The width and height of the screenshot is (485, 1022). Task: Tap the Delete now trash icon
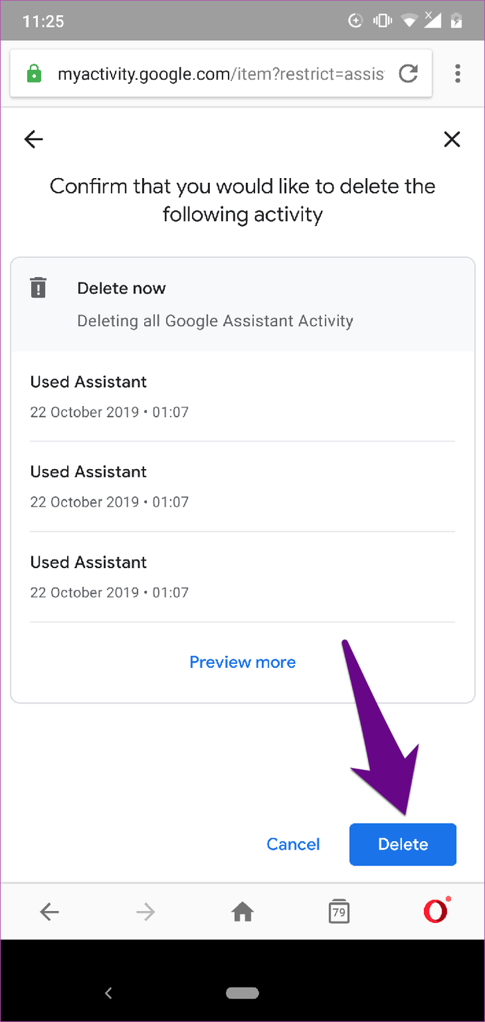(x=38, y=287)
